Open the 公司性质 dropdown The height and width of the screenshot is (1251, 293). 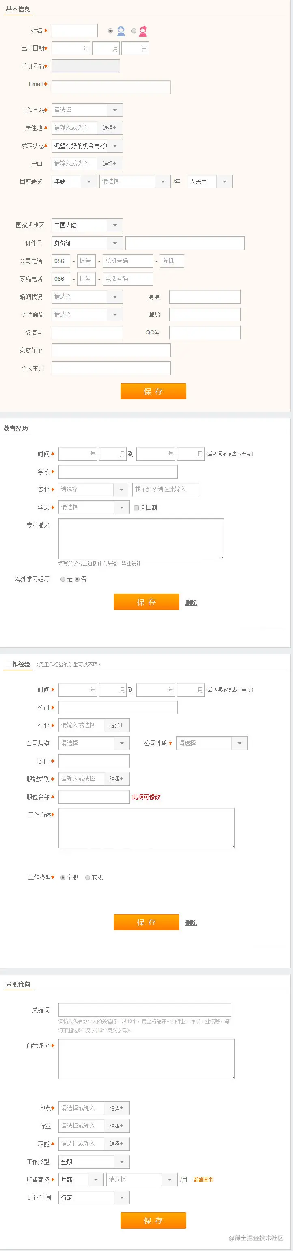point(239,742)
